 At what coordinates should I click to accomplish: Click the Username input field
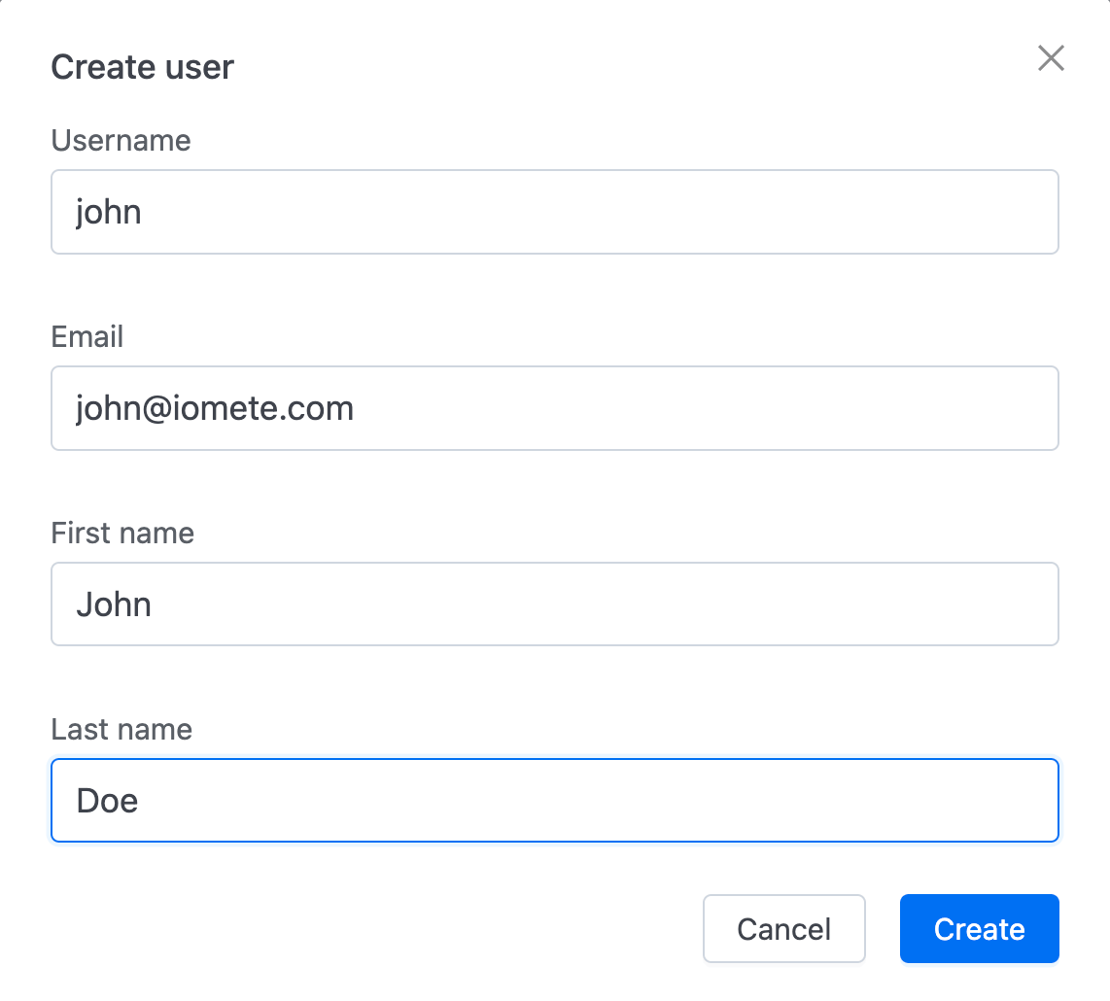554,212
